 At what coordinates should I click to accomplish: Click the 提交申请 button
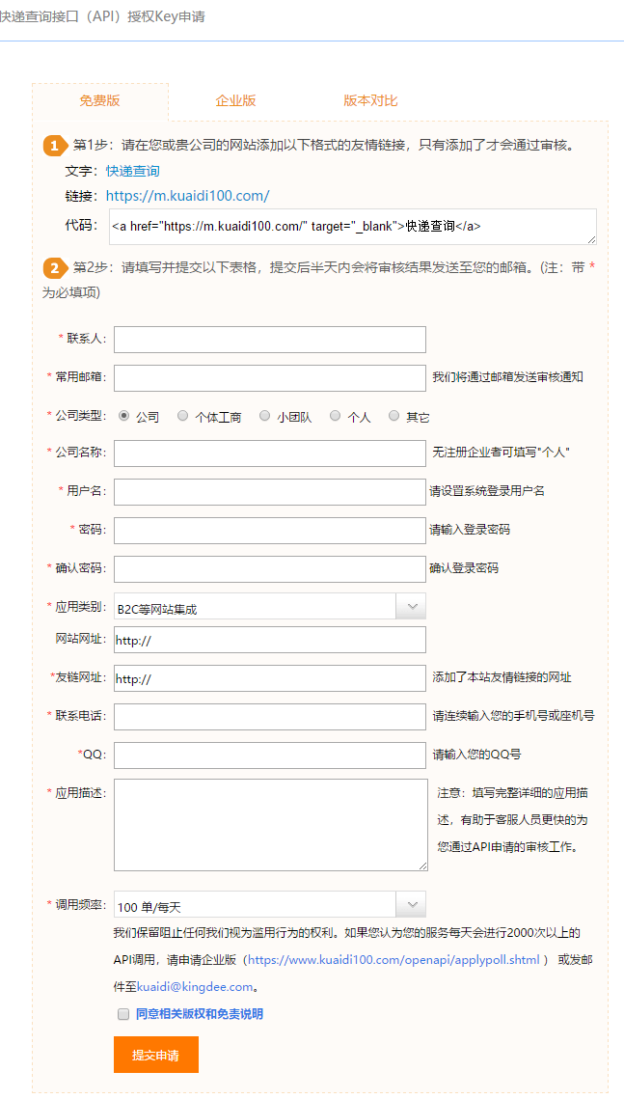(156, 1055)
